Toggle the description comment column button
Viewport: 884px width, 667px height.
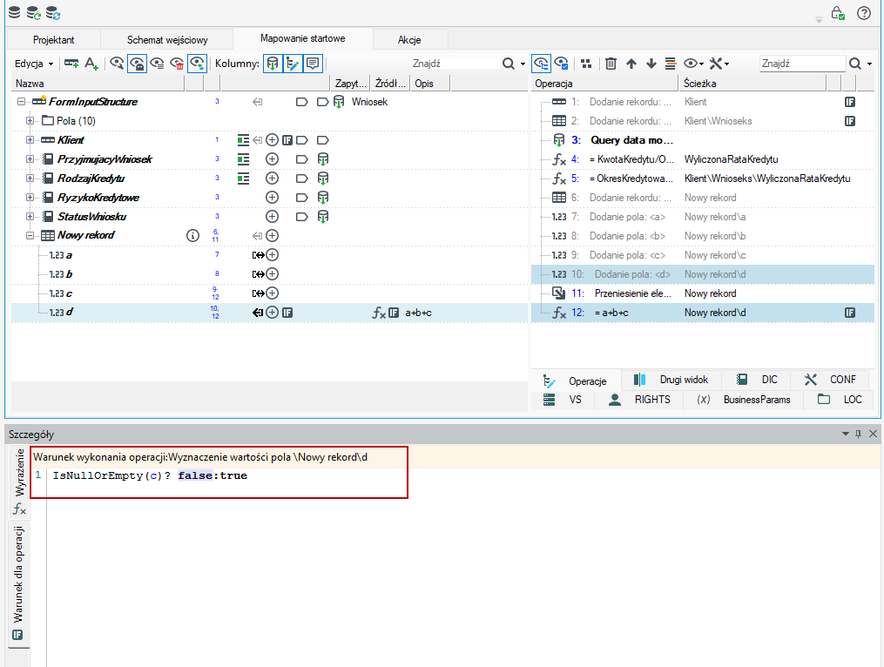point(313,64)
